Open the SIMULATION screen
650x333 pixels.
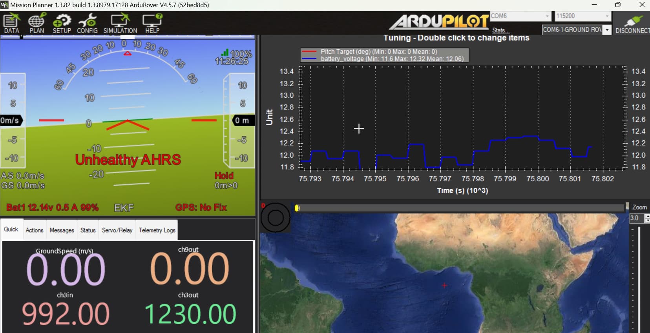point(120,24)
